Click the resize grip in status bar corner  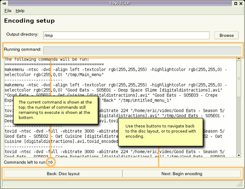click(x=239, y=184)
